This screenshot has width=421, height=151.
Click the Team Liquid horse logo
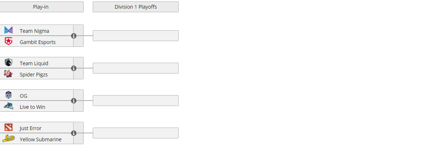click(8, 63)
